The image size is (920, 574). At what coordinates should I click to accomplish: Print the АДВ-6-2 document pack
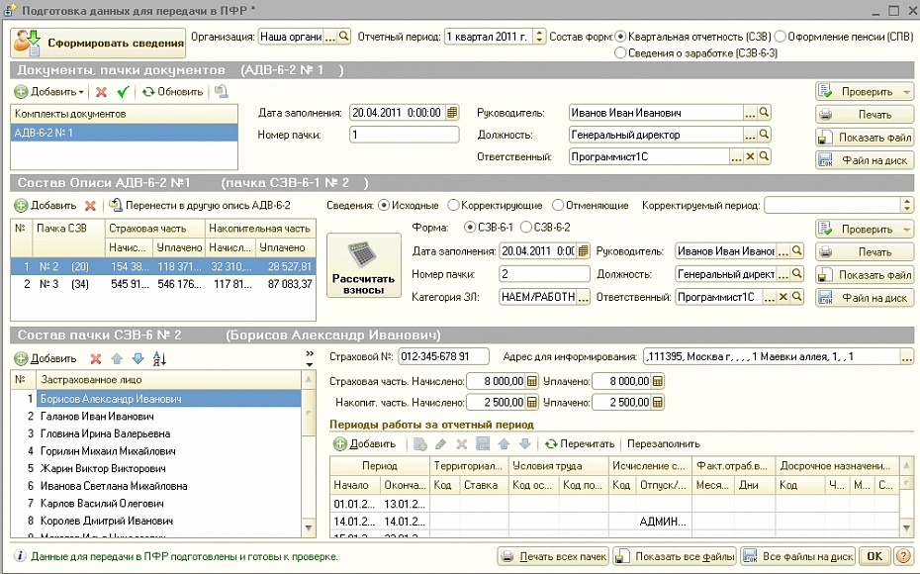865,115
